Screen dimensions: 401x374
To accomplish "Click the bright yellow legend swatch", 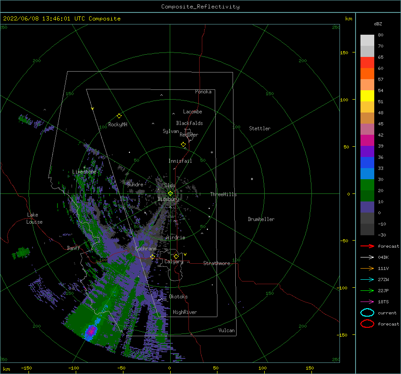I will click(367, 96).
